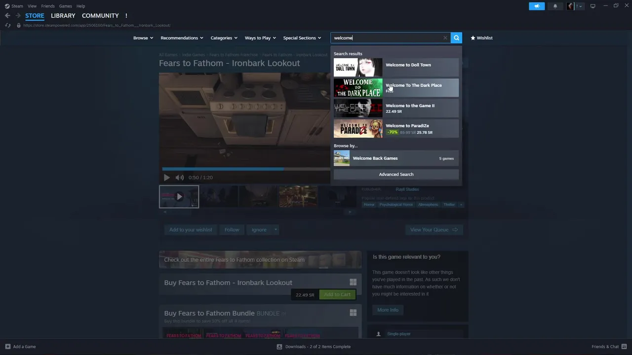Click the page URL address text
The image size is (632, 355).
[x=97, y=25]
